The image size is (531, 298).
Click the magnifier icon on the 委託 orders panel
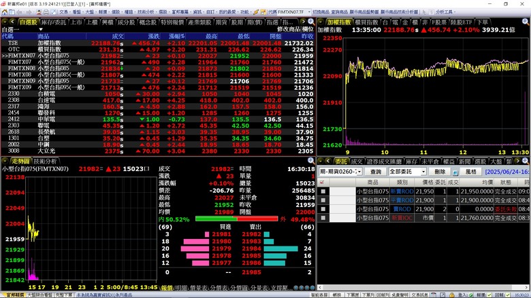tap(526, 161)
